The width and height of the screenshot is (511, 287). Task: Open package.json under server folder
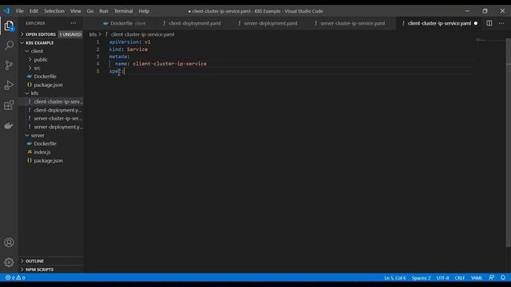click(x=48, y=160)
